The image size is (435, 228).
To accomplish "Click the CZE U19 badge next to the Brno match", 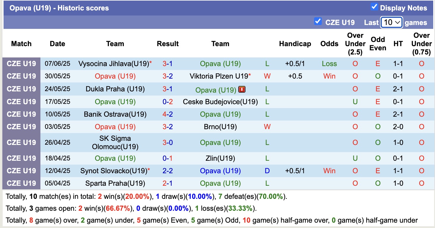I will click(21, 127).
